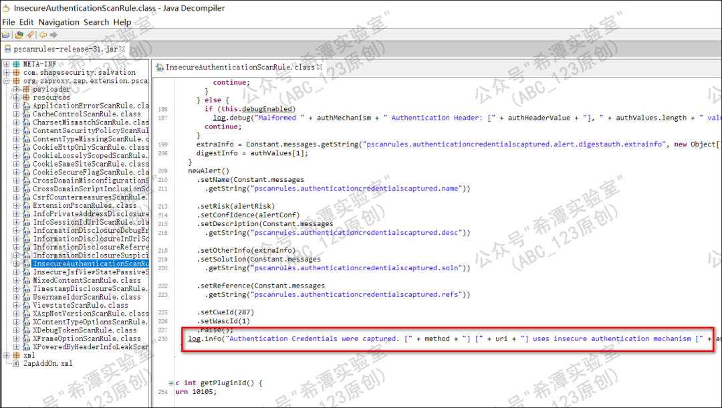Click the setCweId(287) code line
Image resolution: width=722 pixels, height=408 pixels.
click(226, 312)
